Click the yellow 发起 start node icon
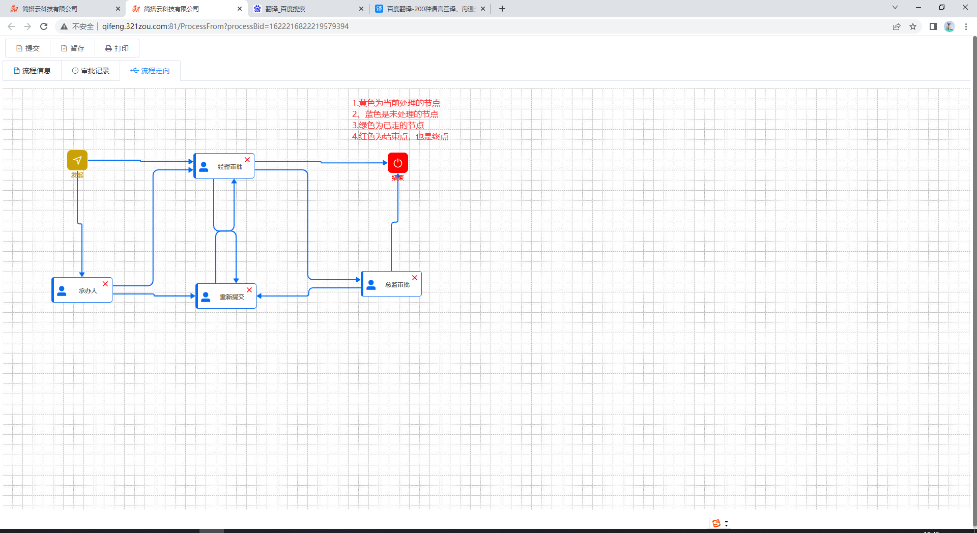Screen dimensions: 977x533 tap(77, 160)
